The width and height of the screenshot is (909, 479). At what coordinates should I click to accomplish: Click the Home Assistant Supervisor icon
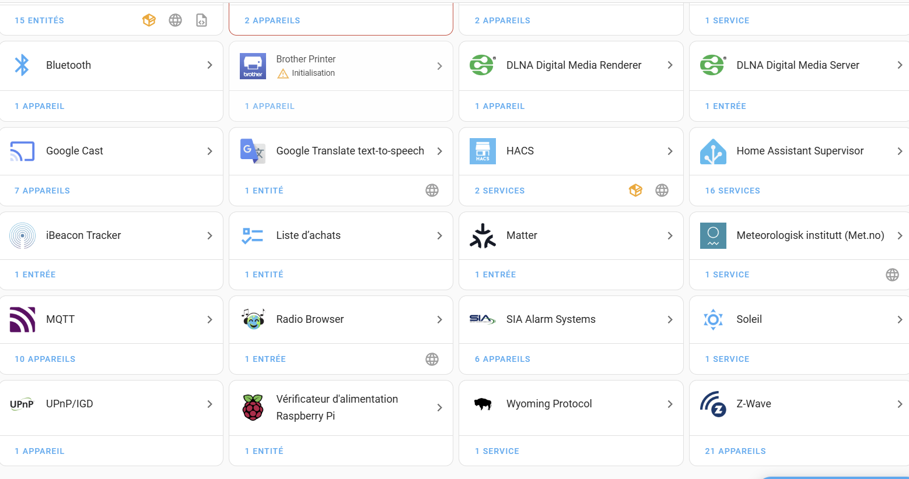[x=713, y=152]
